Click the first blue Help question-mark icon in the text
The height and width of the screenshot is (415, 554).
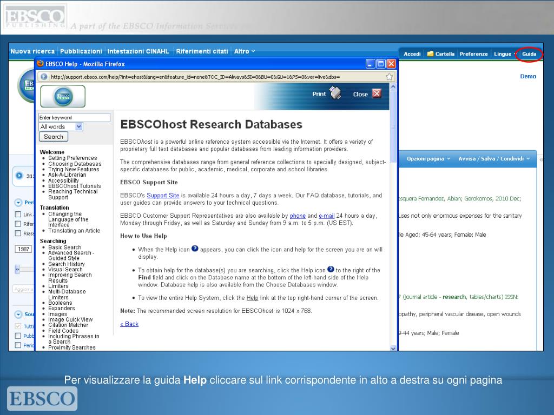(x=195, y=249)
